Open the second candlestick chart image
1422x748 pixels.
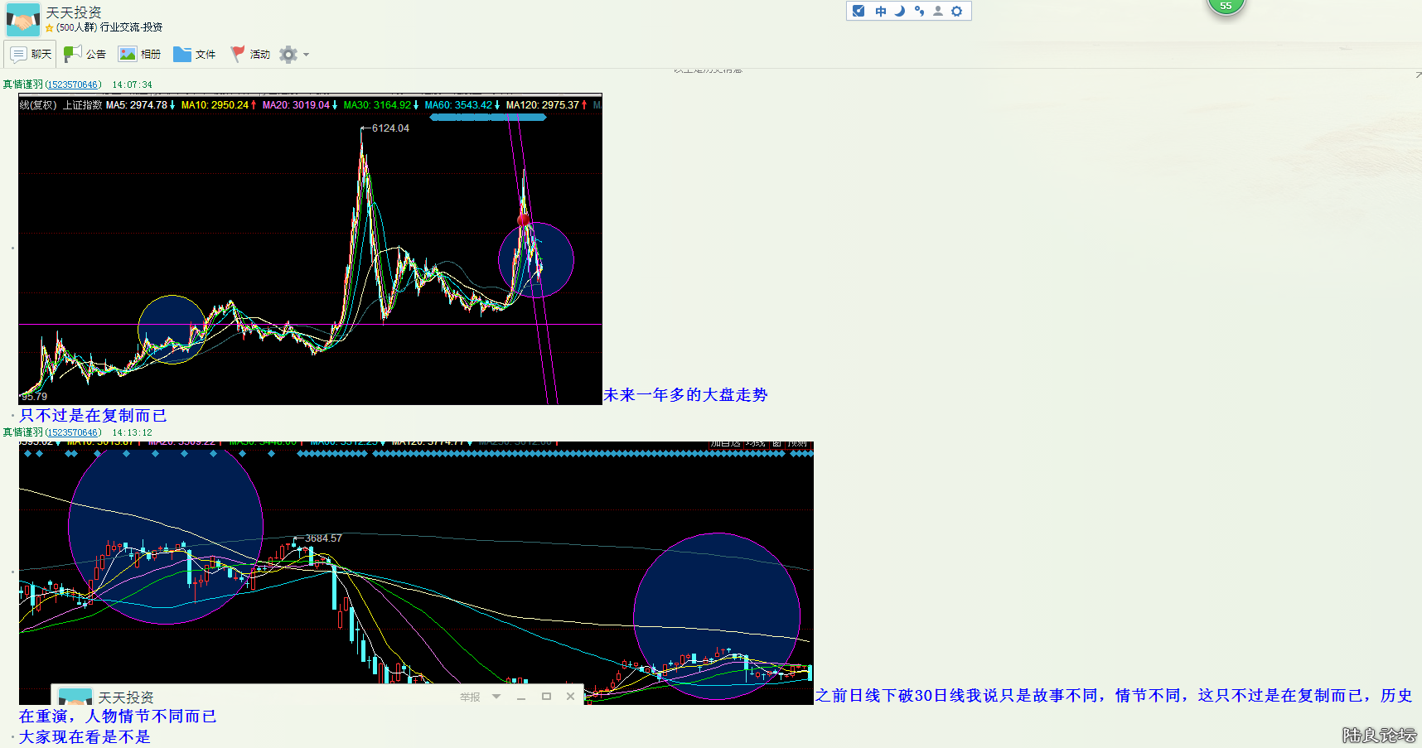416,563
